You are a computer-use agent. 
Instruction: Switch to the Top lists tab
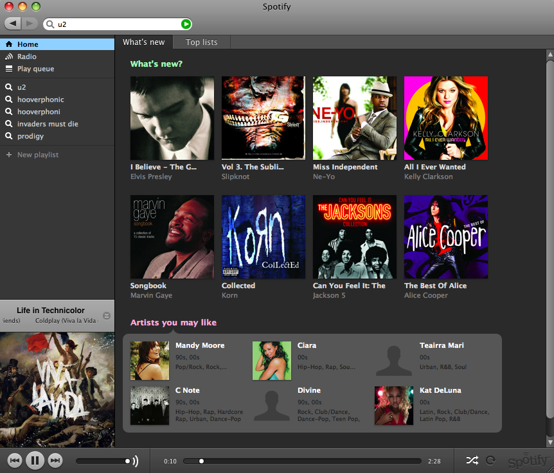click(x=201, y=42)
